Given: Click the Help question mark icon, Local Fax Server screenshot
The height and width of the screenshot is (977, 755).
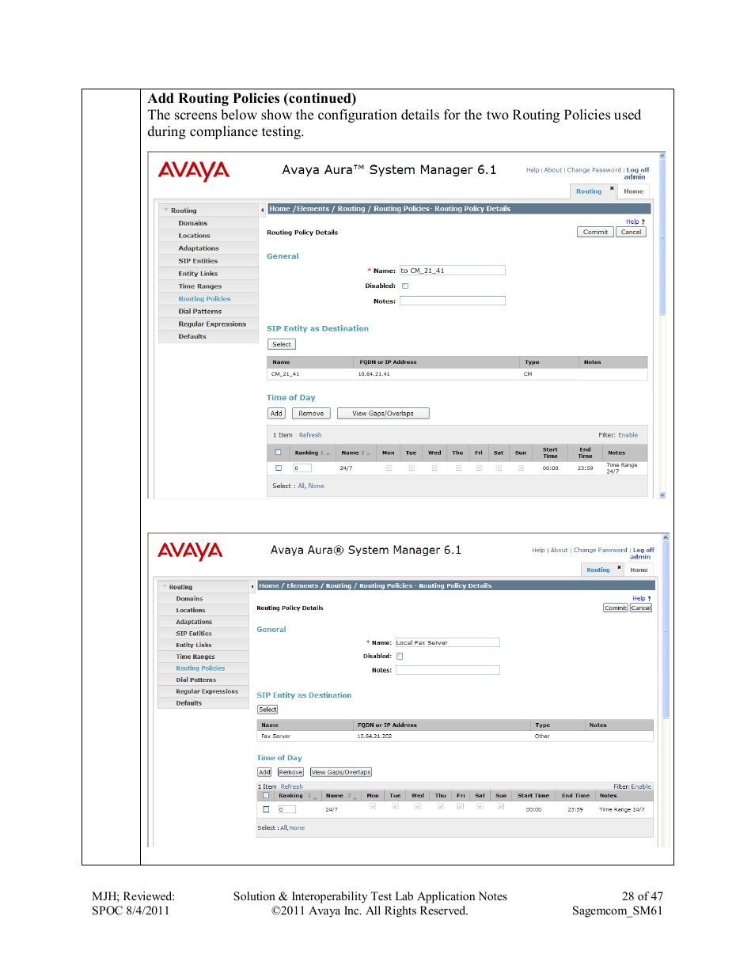Looking at the screenshot, I should click(x=649, y=599).
